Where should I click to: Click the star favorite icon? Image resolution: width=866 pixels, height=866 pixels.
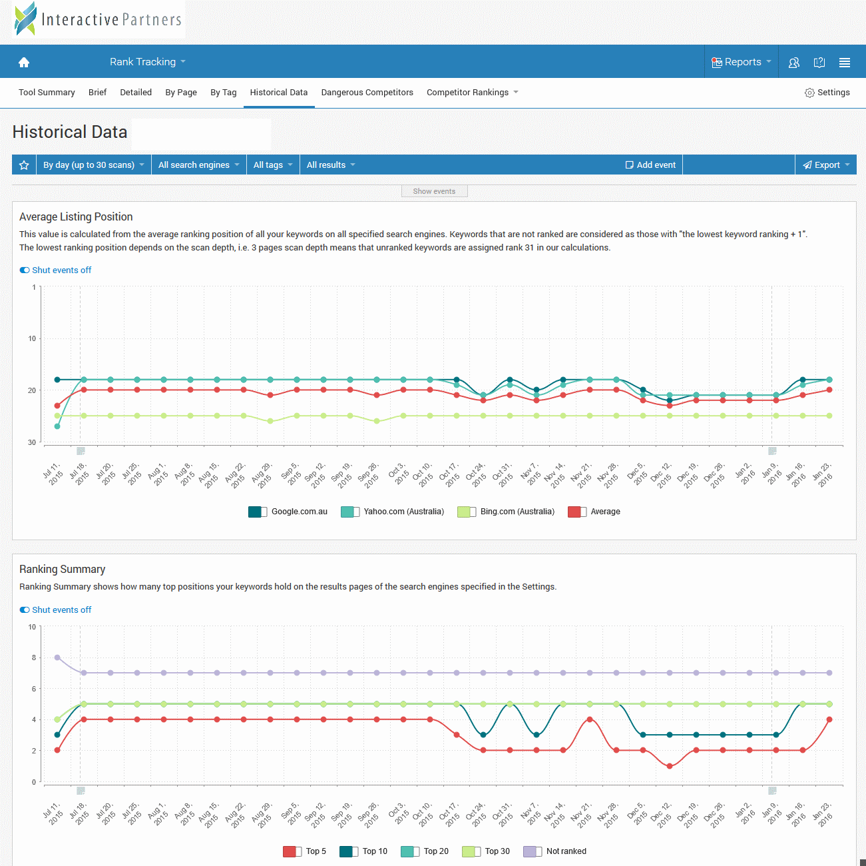tap(24, 165)
